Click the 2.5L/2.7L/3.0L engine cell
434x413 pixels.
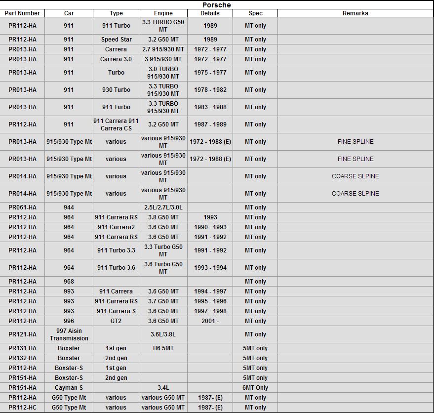pyautogui.click(x=163, y=207)
